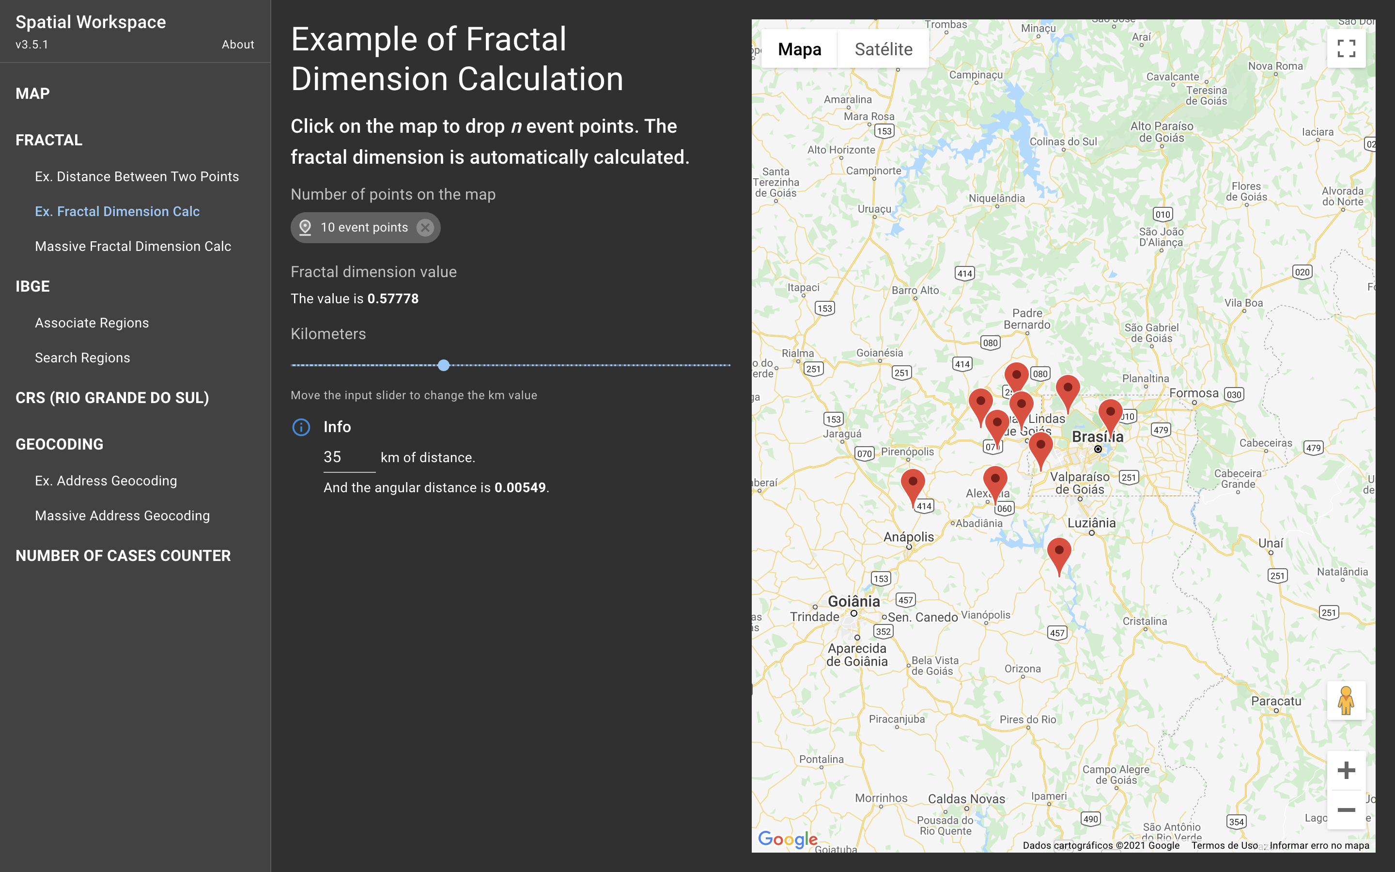Expand the FRACTAL sidebar section
This screenshot has height=872, width=1395.
49,140
